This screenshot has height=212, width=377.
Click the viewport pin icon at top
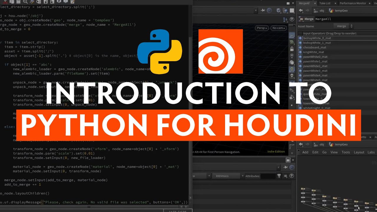pyautogui.click(x=263, y=11)
